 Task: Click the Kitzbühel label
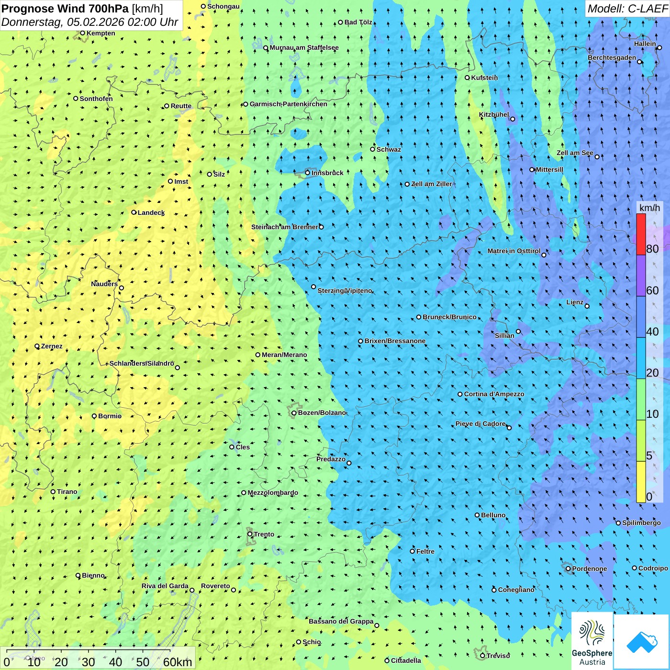click(494, 115)
